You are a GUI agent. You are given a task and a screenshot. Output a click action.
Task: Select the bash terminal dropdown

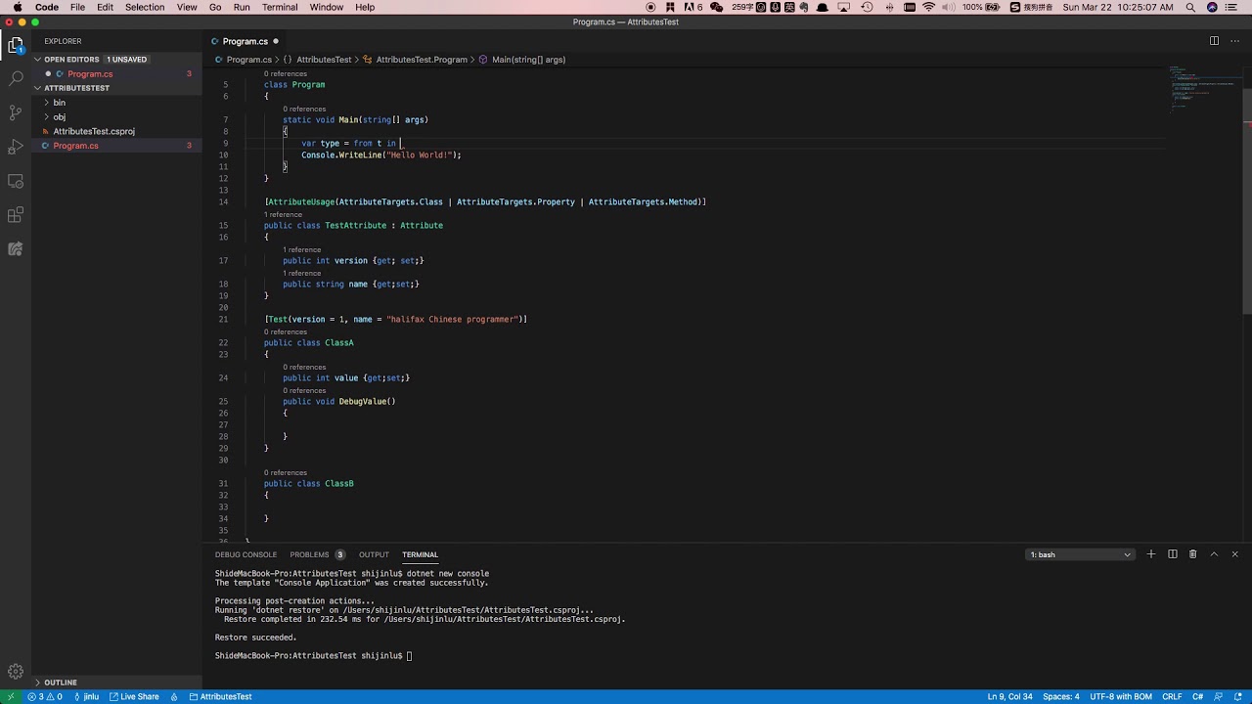[x=1080, y=554]
